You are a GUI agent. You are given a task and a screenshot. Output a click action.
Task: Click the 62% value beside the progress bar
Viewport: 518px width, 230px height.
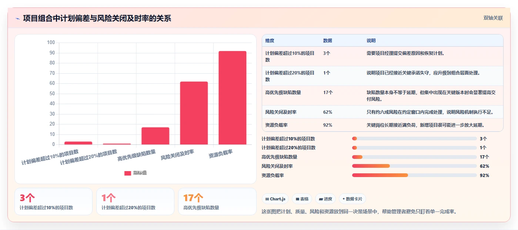pyautogui.click(x=484, y=166)
